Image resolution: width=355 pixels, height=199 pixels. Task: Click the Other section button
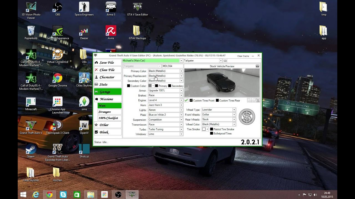click(x=108, y=125)
